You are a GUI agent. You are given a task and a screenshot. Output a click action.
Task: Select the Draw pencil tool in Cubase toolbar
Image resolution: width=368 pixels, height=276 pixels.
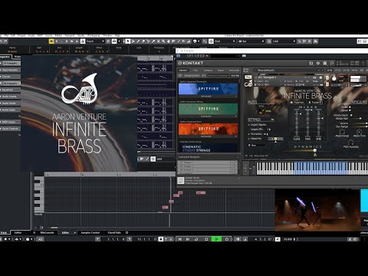(x=138, y=41)
